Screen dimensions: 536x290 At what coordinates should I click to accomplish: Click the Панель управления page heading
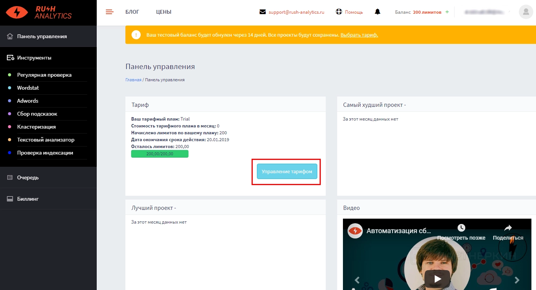(160, 66)
